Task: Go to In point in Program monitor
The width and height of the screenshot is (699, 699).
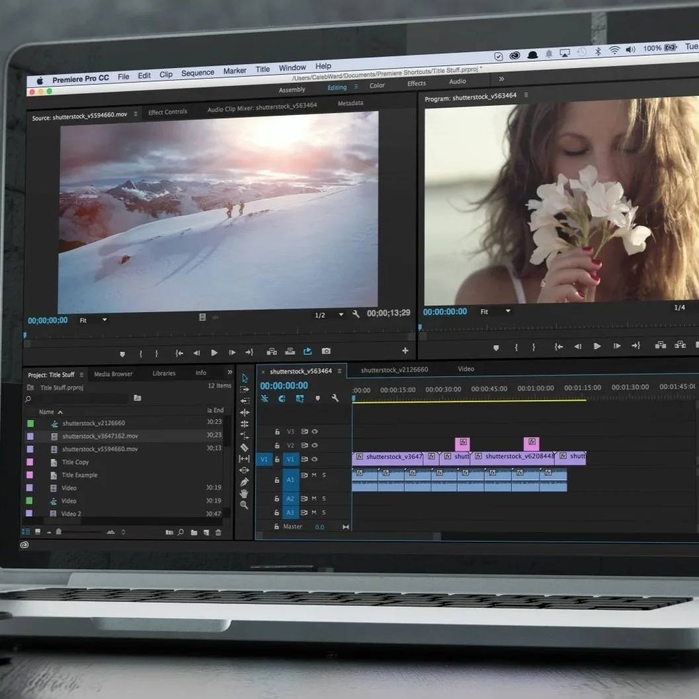Action: coord(559,347)
